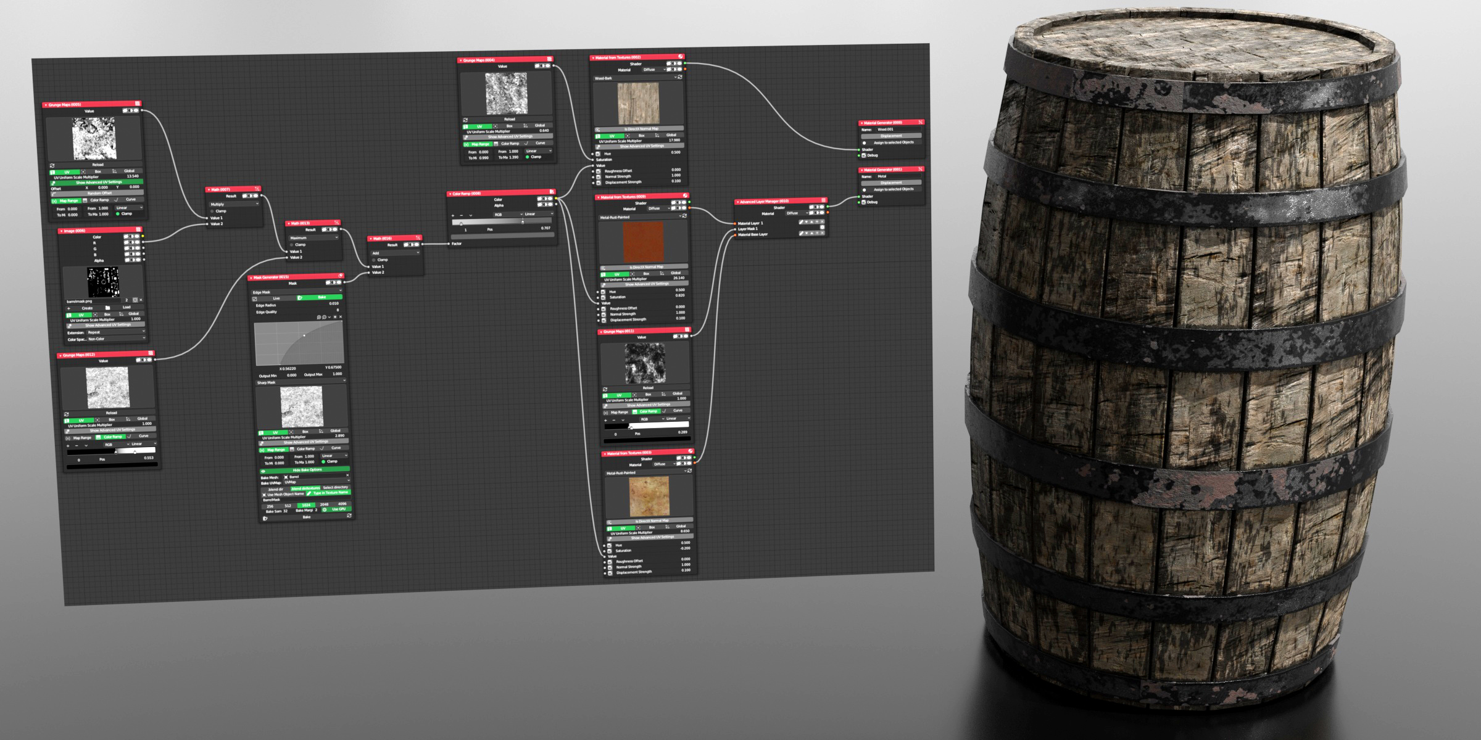Click header grid icon of Grunge Maps (0005)
The width and height of the screenshot is (1481, 740).
pyautogui.click(x=138, y=104)
